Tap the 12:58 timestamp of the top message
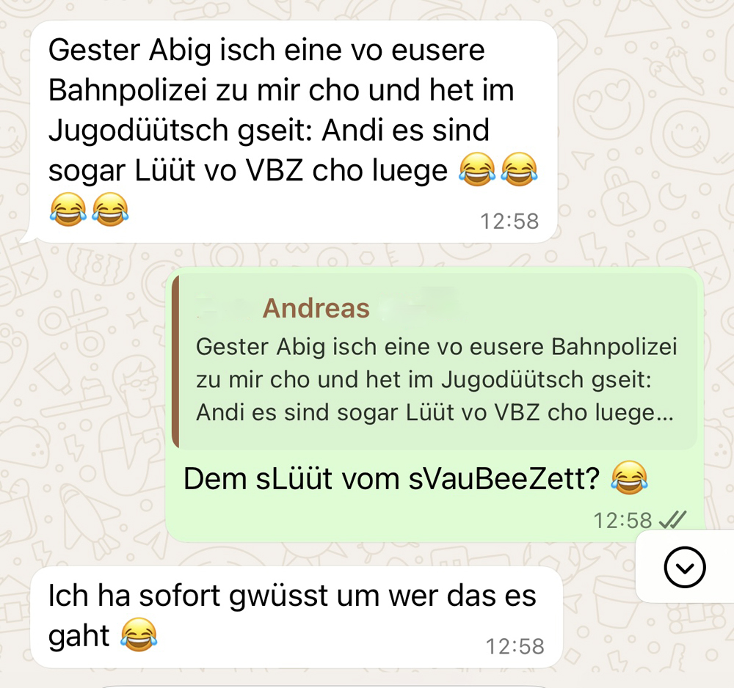The height and width of the screenshot is (688, 734). pyautogui.click(x=510, y=222)
